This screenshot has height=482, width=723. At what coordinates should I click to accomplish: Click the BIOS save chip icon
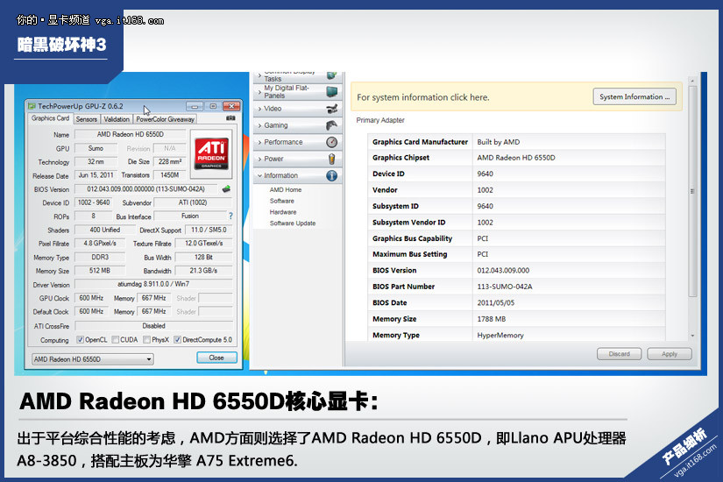pos(226,189)
